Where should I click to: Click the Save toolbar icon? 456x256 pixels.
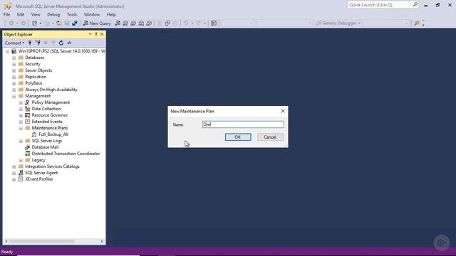pos(67,23)
